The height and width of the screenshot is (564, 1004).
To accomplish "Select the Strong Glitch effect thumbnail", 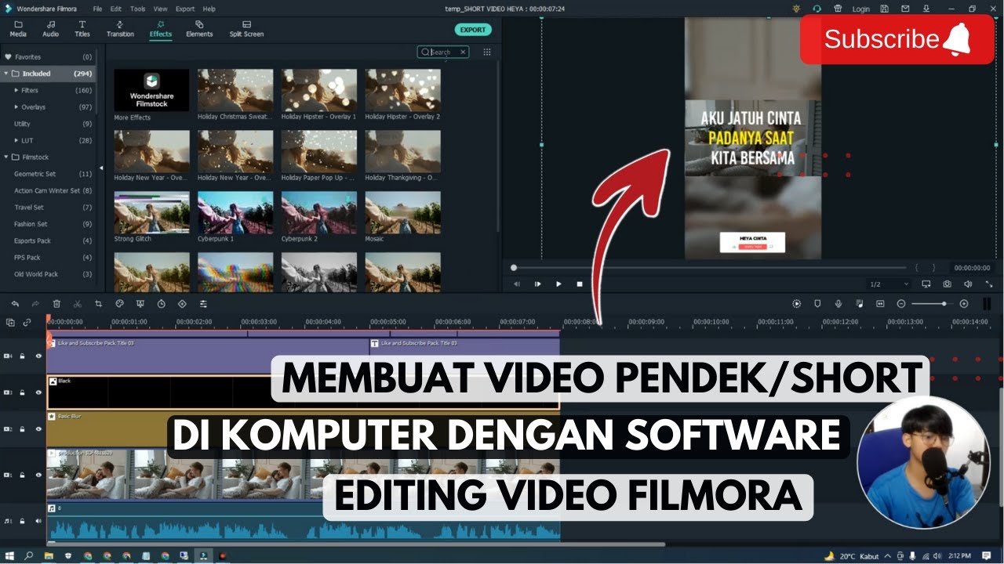I will [x=151, y=212].
